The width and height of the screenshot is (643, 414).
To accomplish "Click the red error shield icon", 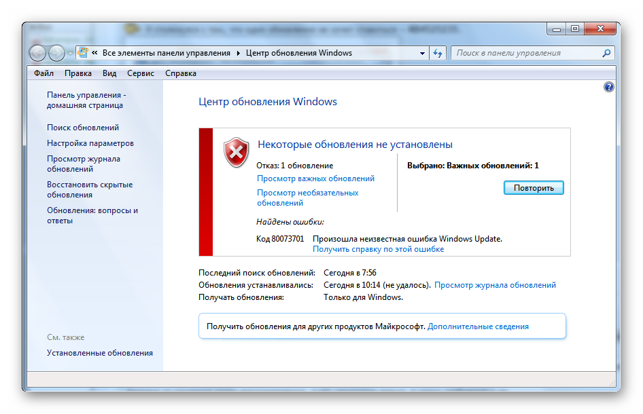I will coord(237,152).
